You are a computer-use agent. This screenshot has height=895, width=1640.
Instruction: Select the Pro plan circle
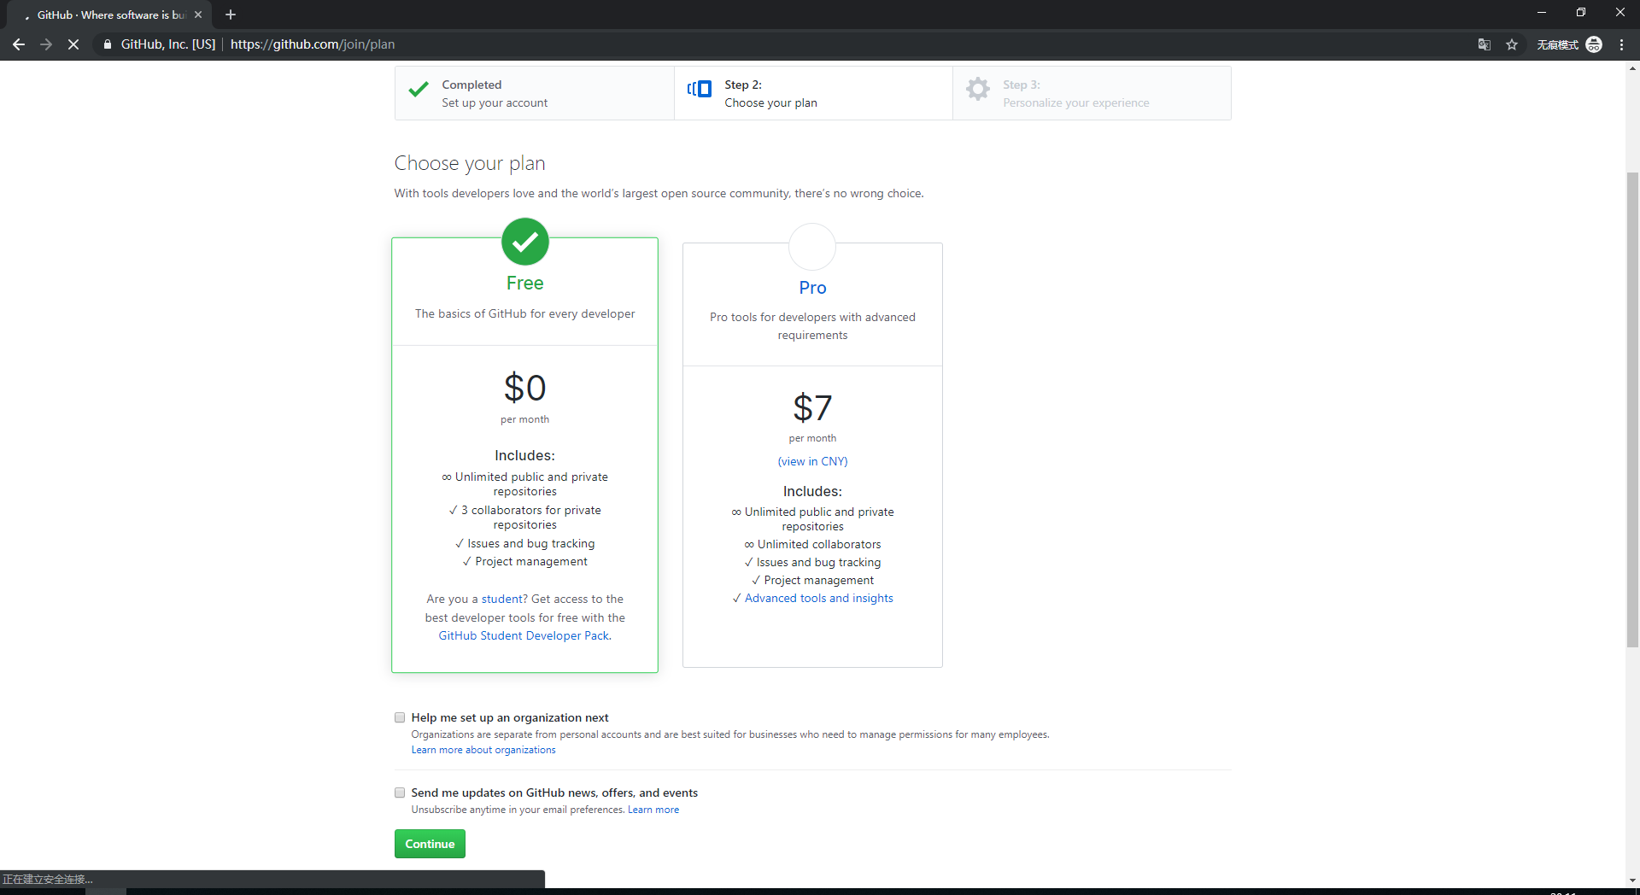(x=812, y=247)
